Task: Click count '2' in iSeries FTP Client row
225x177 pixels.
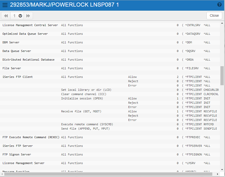Action: point(178,77)
